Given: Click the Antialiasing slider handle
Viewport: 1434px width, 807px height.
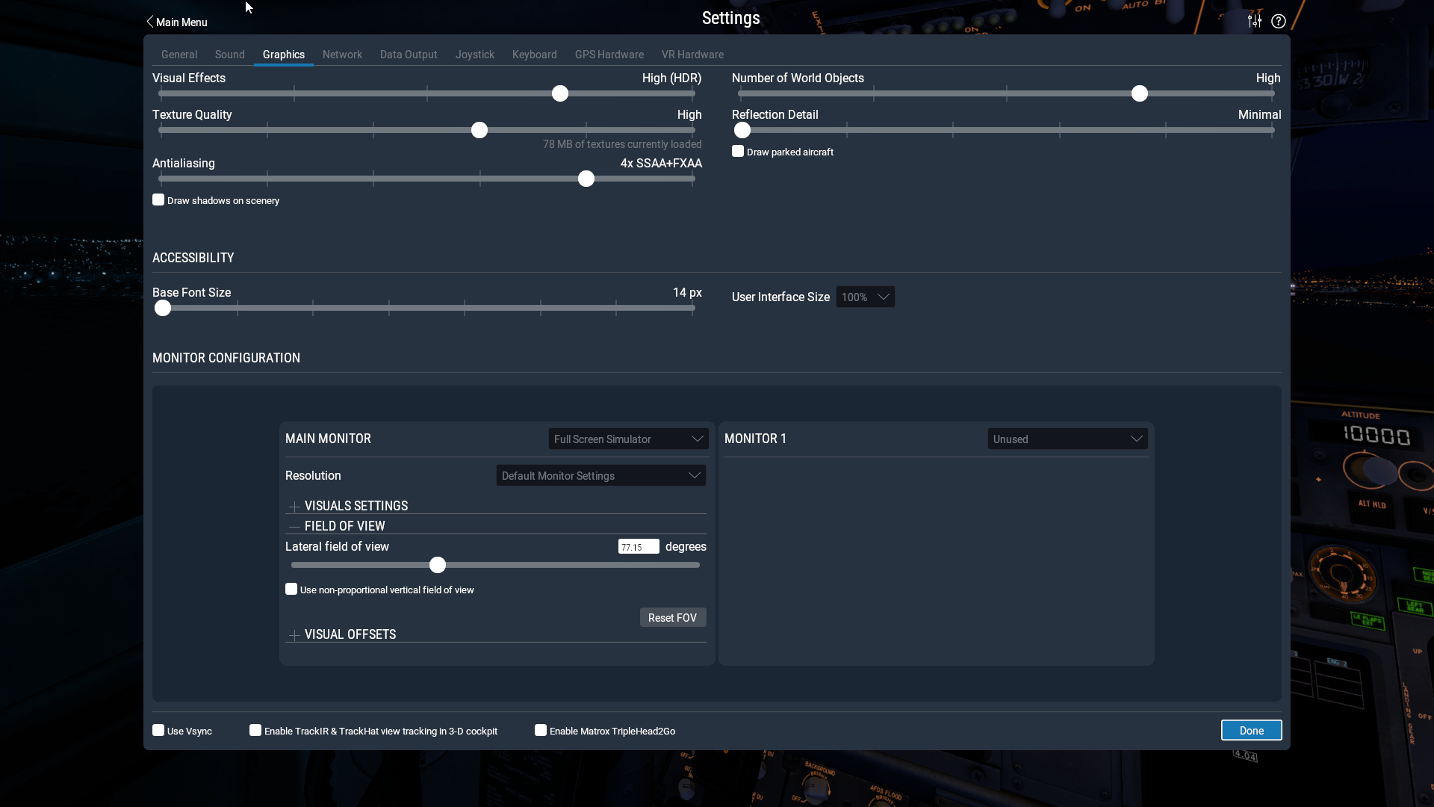Looking at the screenshot, I should [586, 179].
